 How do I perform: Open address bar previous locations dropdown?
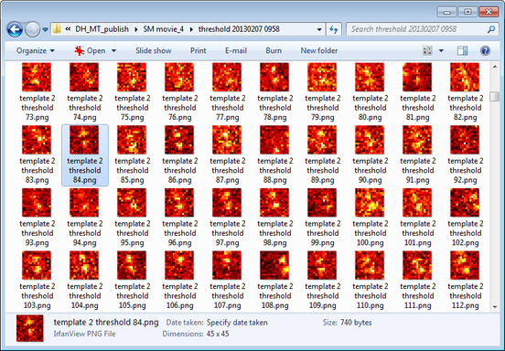point(319,29)
